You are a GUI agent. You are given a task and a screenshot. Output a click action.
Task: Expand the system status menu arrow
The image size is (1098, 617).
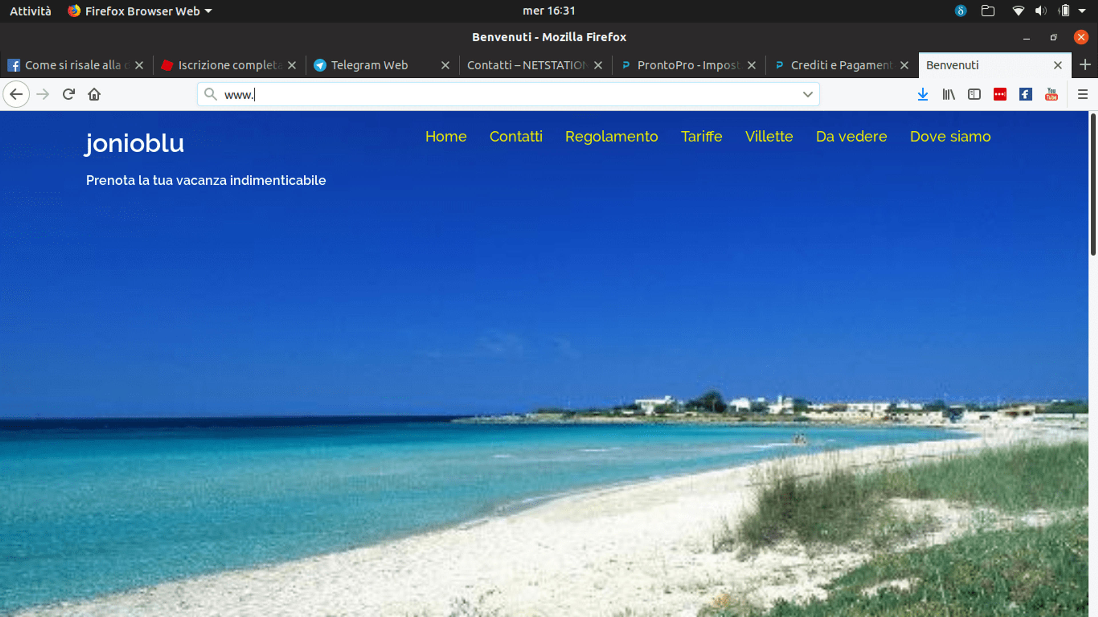1082,11
